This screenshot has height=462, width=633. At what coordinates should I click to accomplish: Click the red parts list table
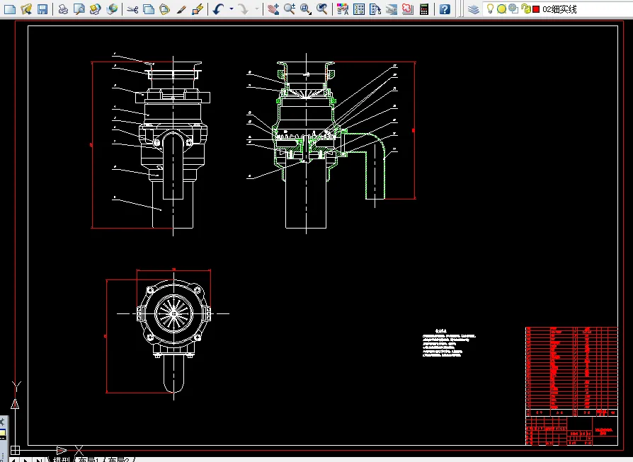click(571, 371)
